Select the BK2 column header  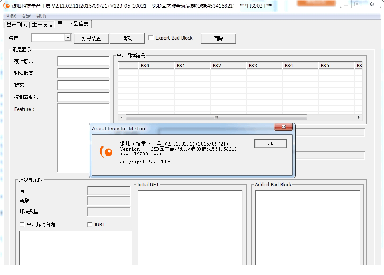228,65
